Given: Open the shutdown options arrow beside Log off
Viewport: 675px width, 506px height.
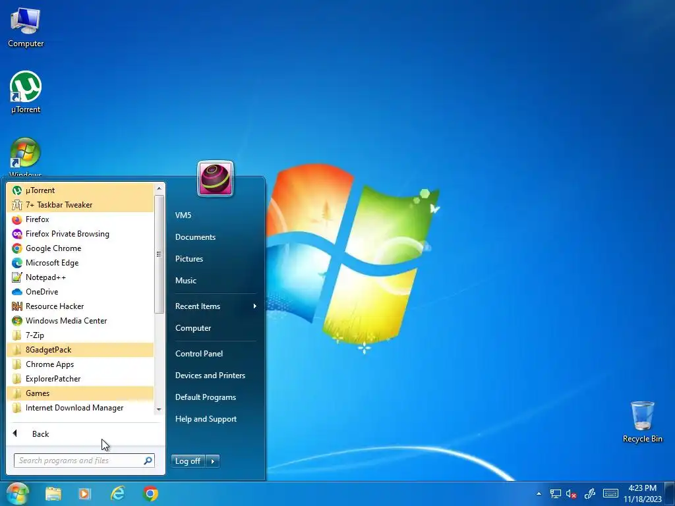Looking at the screenshot, I should [x=213, y=461].
